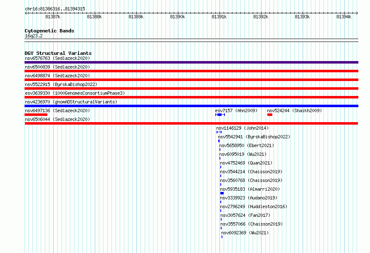Click the short nsv6497136 red bar
The height and width of the screenshot is (253, 370).
[x=36, y=115]
